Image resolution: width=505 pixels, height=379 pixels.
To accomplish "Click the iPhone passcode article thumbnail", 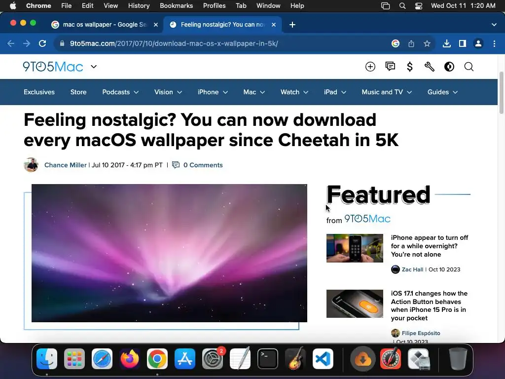I will tap(355, 248).
